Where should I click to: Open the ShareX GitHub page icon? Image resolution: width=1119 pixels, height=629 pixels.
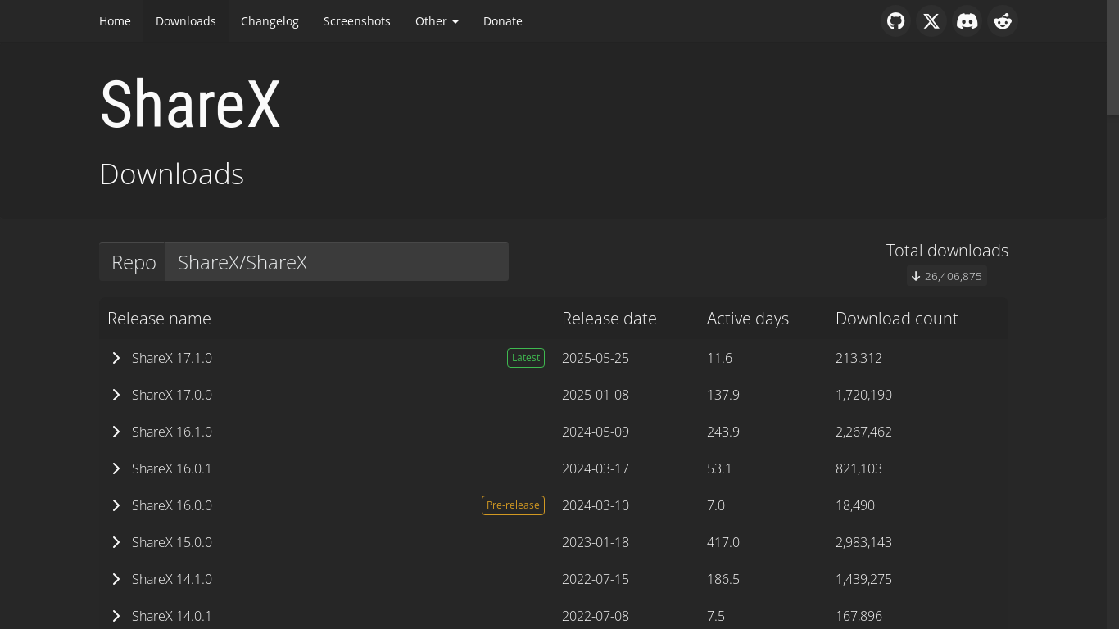[x=896, y=21]
